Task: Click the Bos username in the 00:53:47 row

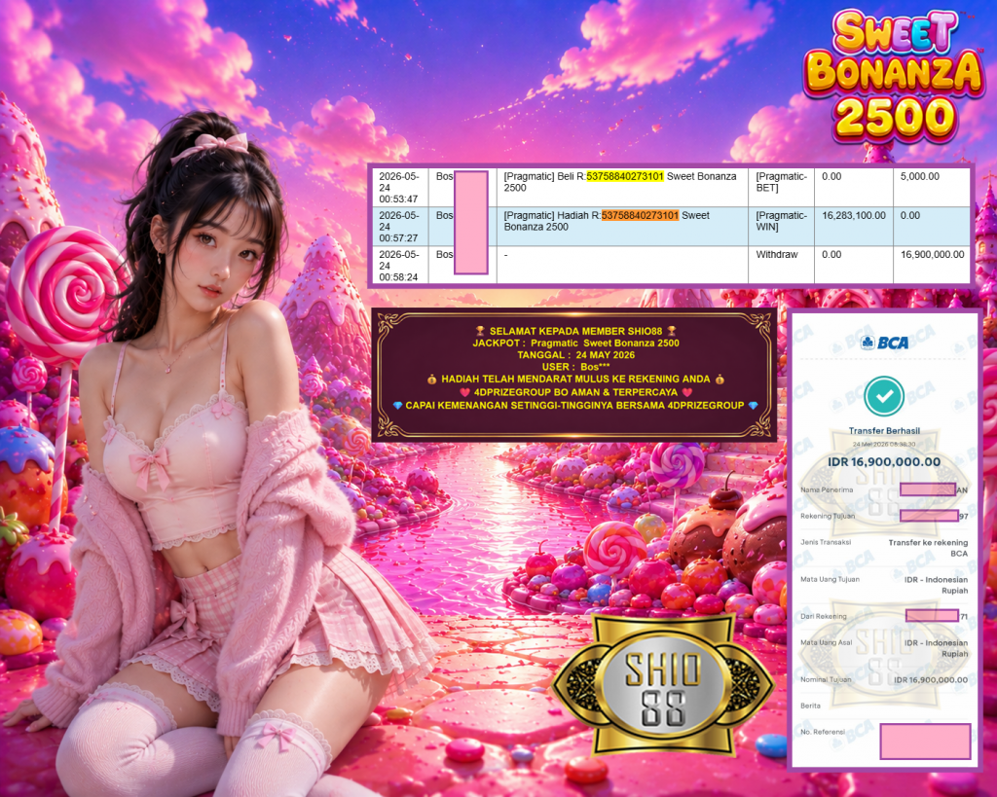Action: 444,176
